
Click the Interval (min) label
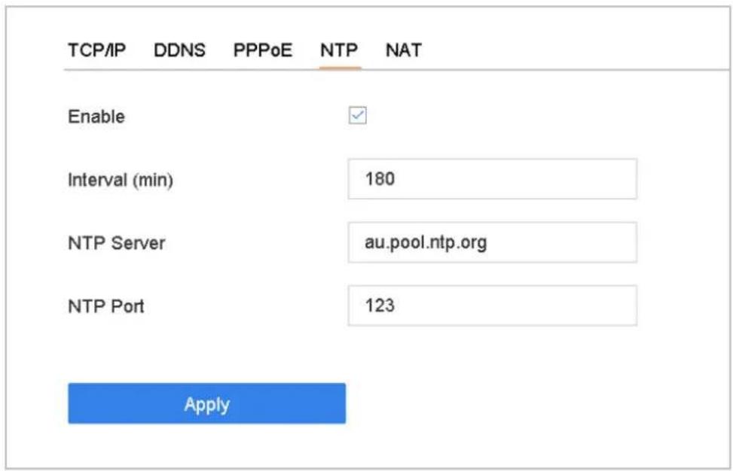click(x=121, y=180)
